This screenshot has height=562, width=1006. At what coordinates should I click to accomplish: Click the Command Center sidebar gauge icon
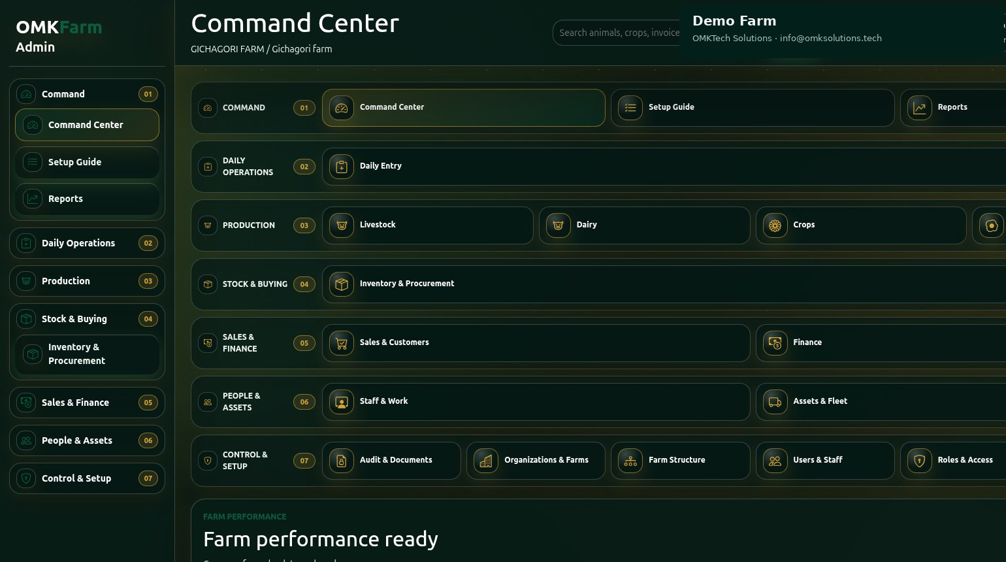(x=33, y=125)
